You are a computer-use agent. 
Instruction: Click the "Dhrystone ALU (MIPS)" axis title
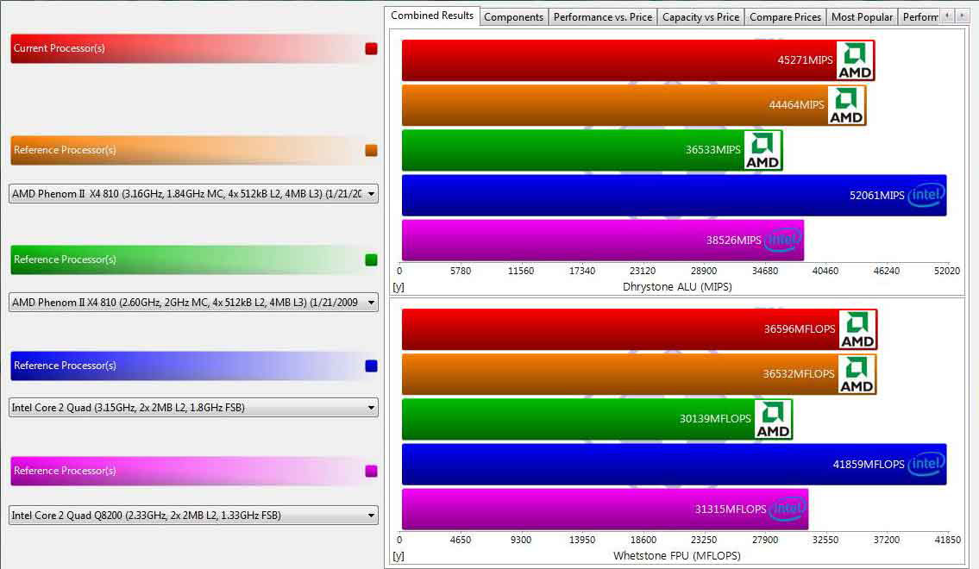click(x=677, y=287)
